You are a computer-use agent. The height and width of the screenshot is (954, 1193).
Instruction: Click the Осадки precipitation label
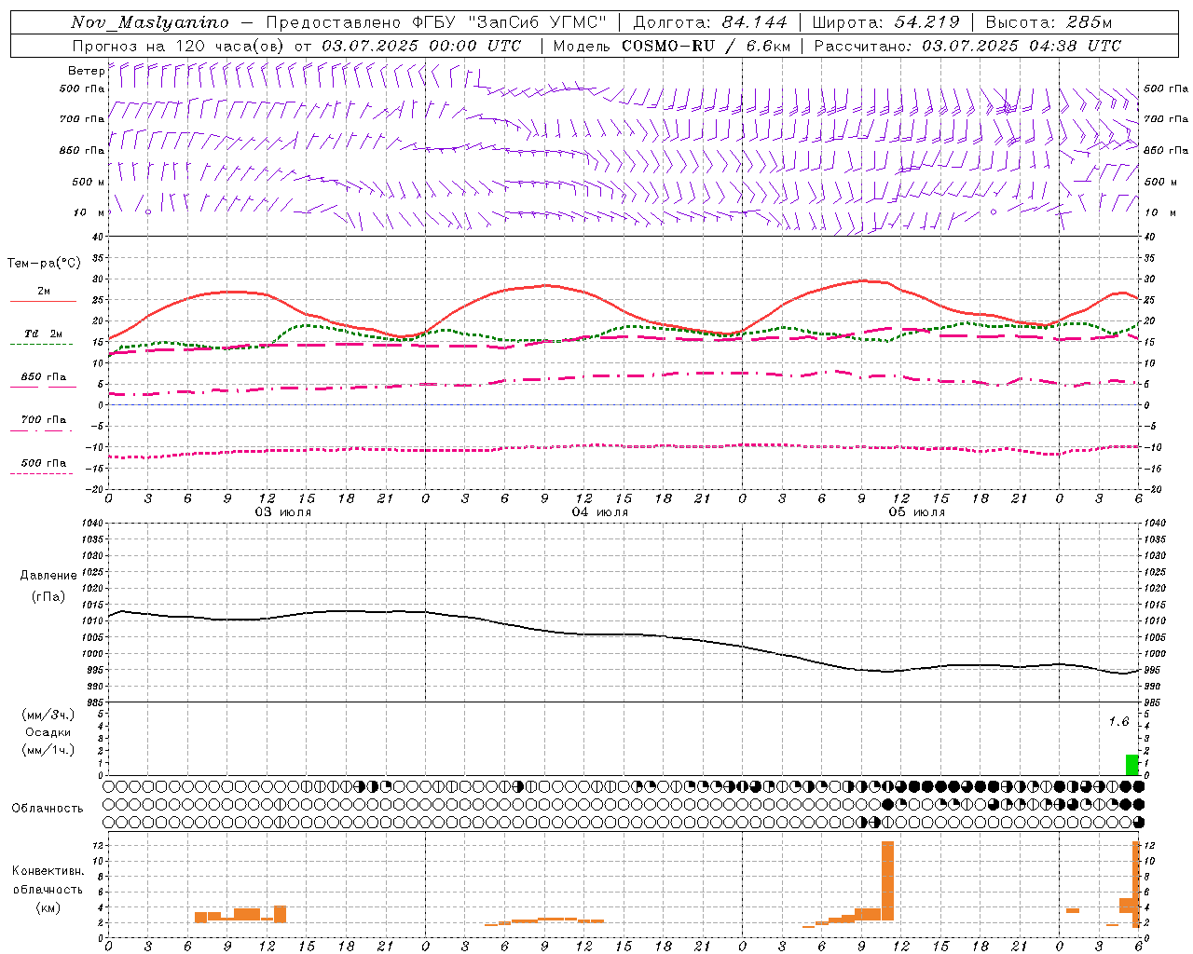48,732
